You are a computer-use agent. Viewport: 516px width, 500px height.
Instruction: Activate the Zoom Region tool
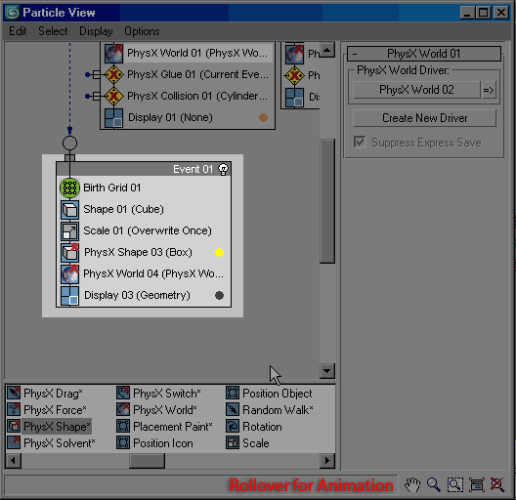click(455, 485)
